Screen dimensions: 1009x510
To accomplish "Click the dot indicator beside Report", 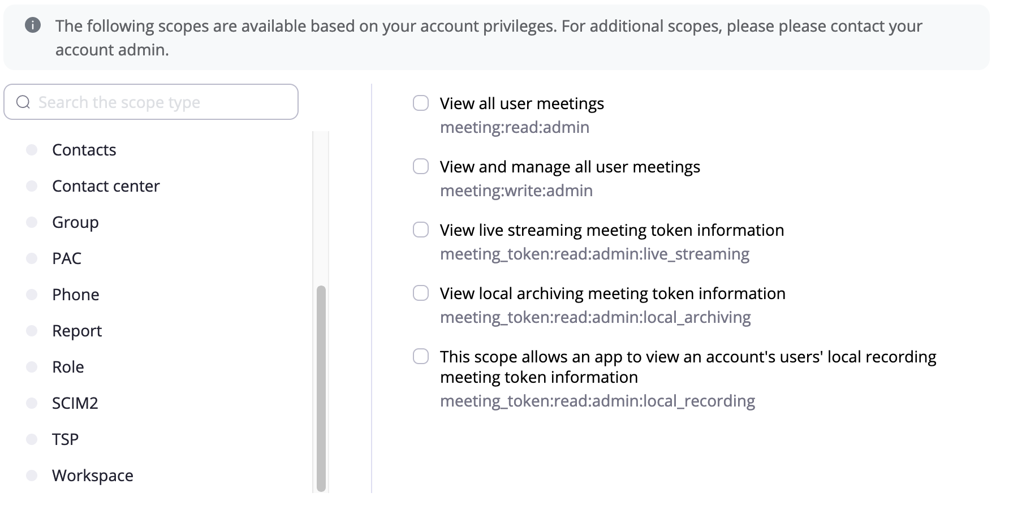I will [x=32, y=331].
